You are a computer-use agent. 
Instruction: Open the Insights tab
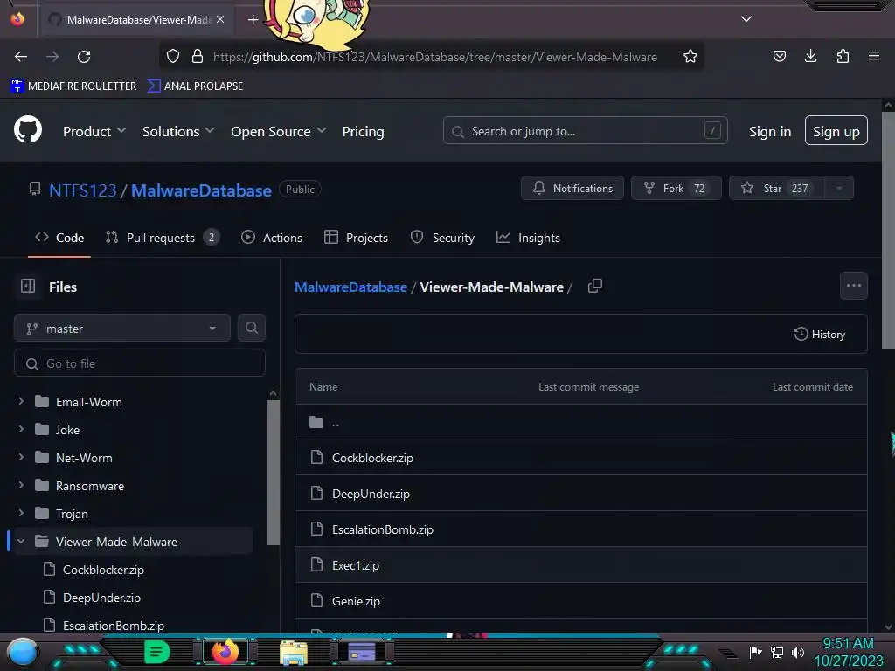coord(528,238)
